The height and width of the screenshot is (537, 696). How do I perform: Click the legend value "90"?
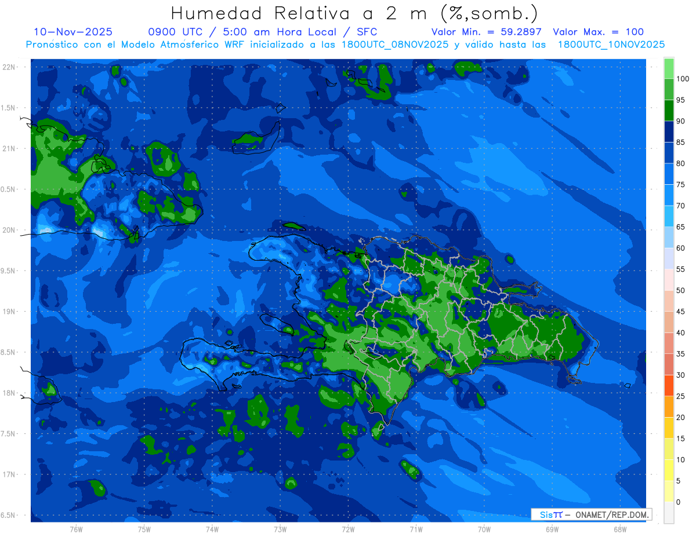680,121
